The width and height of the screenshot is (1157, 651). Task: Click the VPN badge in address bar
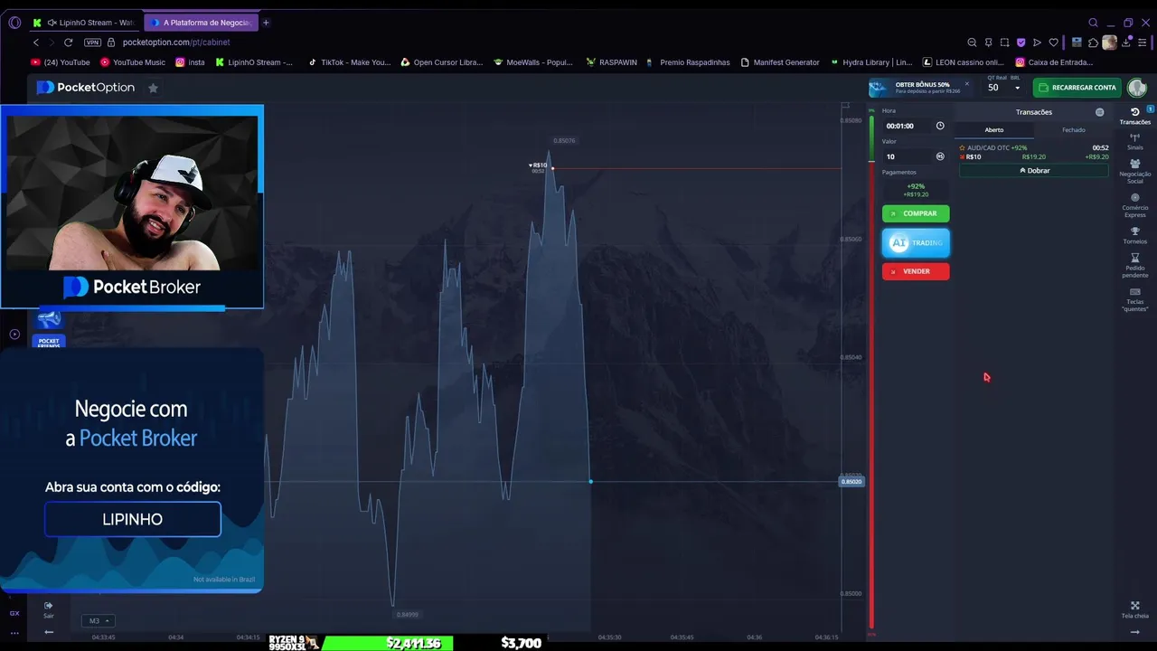coord(92,42)
